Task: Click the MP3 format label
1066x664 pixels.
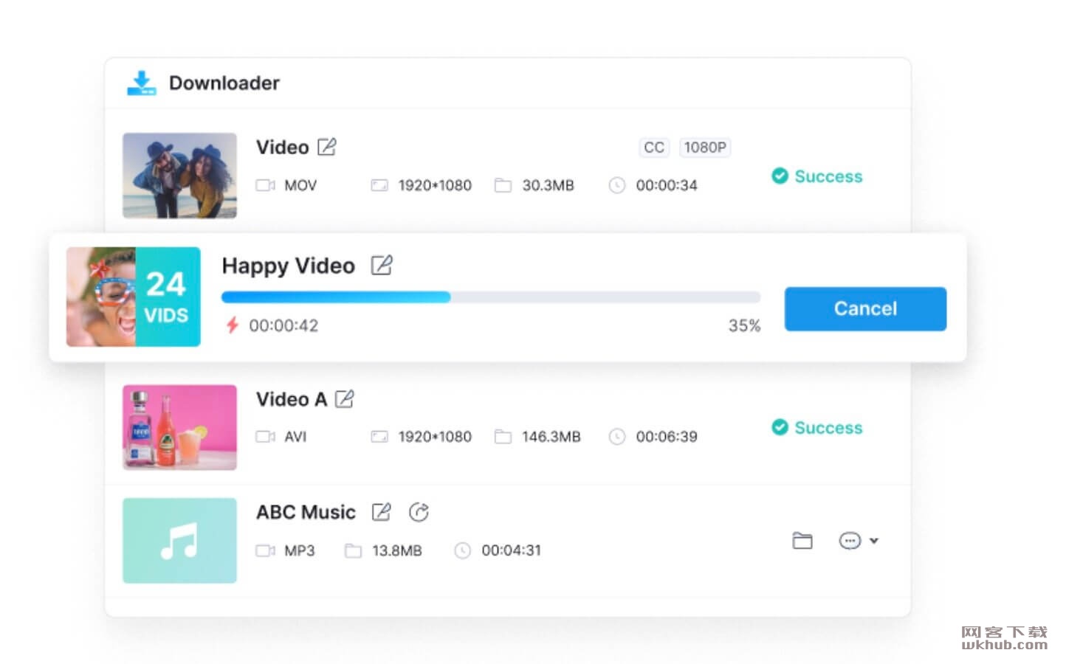Action: 300,550
